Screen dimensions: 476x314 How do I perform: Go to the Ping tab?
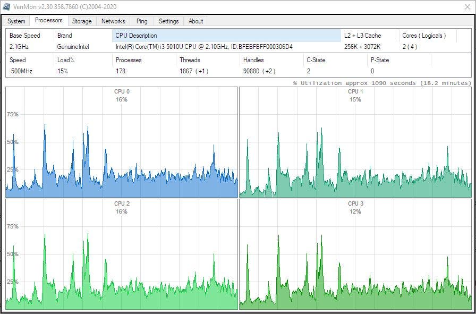click(x=142, y=21)
